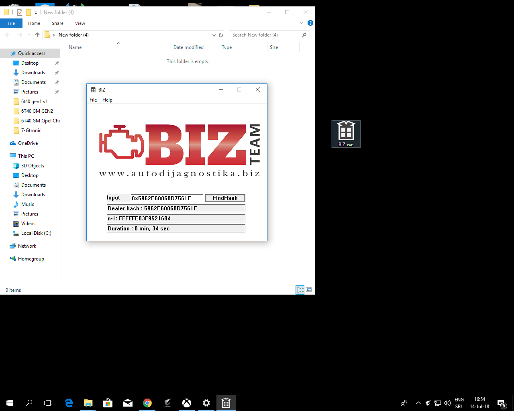
Task: Sort by Name column header
Action: pyautogui.click(x=75, y=47)
